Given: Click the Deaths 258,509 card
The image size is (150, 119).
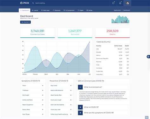Looking at the screenshot, I should tap(112, 33).
